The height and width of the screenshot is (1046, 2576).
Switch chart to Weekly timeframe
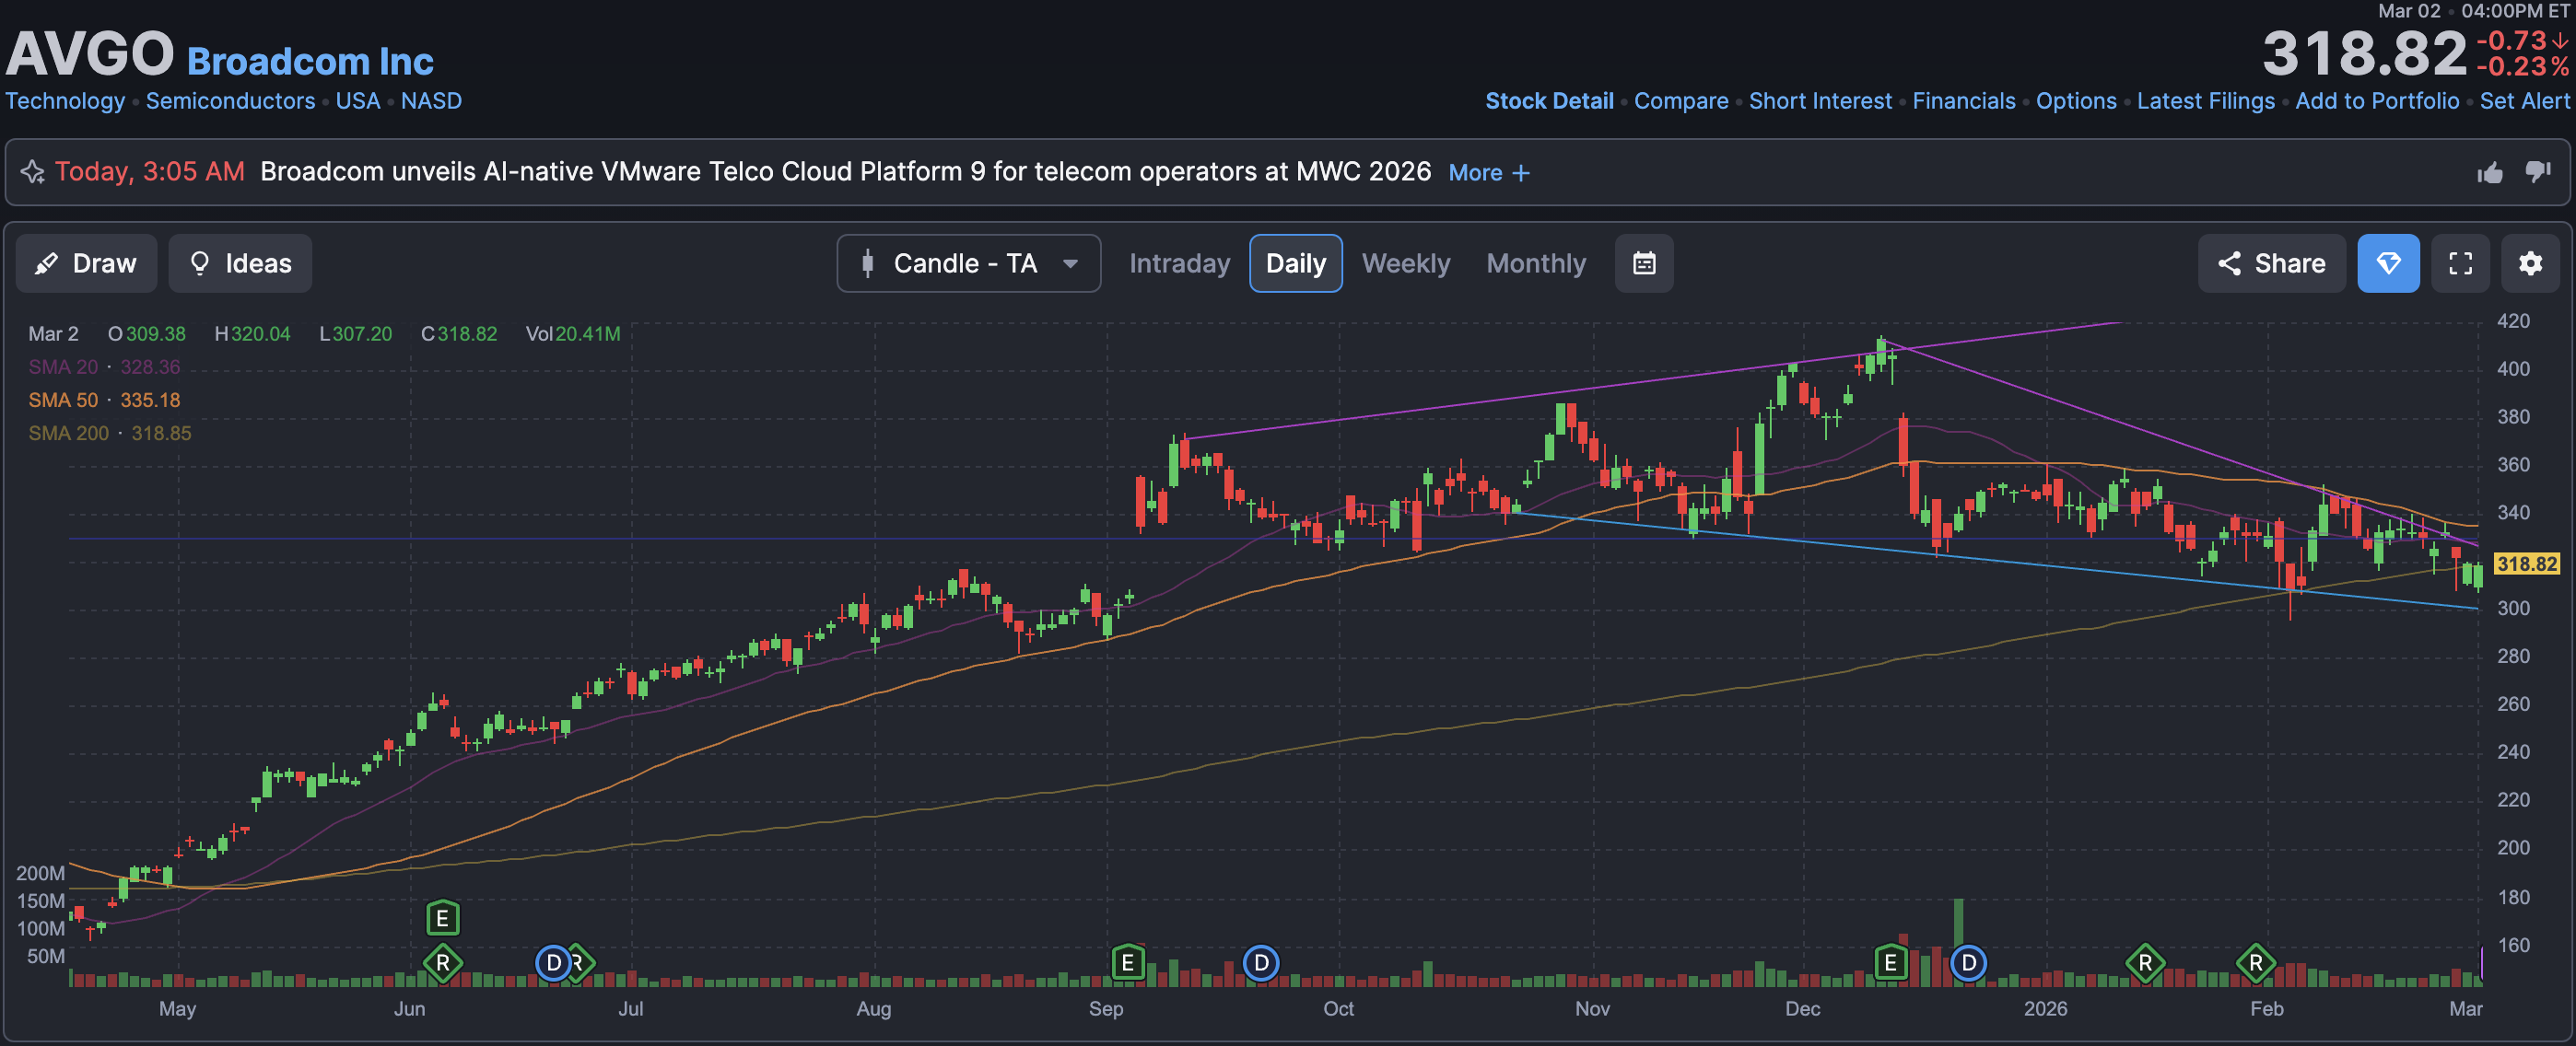[x=1405, y=263]
